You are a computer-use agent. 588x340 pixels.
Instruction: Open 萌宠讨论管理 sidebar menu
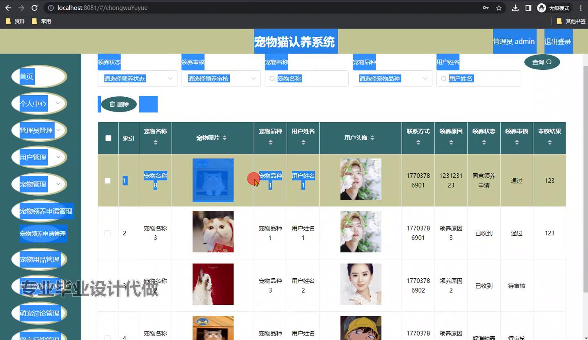[39, 313]
